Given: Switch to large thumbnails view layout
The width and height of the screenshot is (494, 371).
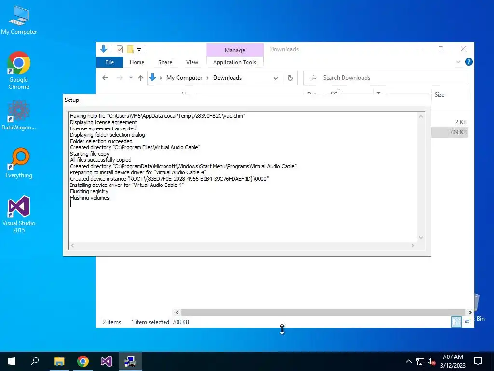Looking at the screenshot, I should point(467,322).
